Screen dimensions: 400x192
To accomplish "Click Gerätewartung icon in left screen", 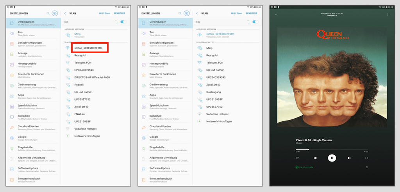I will [x=12, y=86].
